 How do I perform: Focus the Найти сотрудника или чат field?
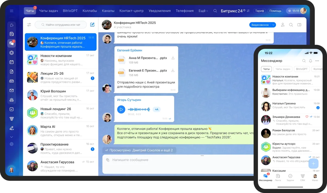pyautogui.click(x=61, y=25)
